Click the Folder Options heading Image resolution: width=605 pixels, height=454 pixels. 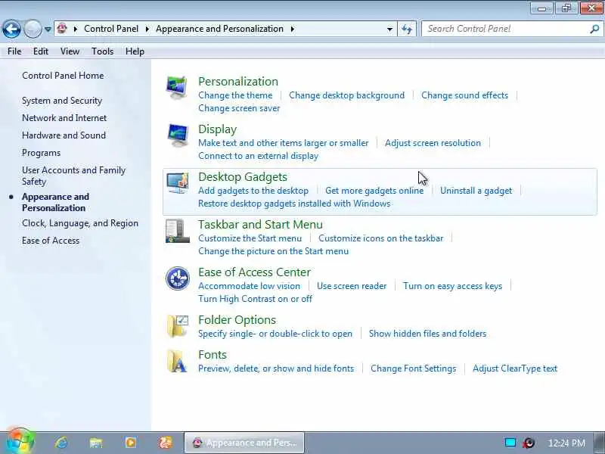[x=237, y=320]
